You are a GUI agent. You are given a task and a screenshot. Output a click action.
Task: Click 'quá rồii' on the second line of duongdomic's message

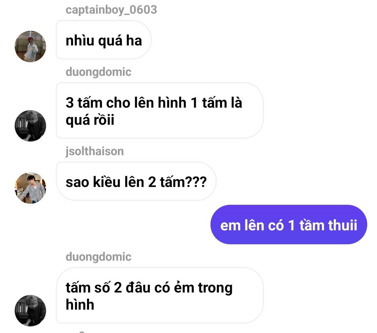(90, 120)
